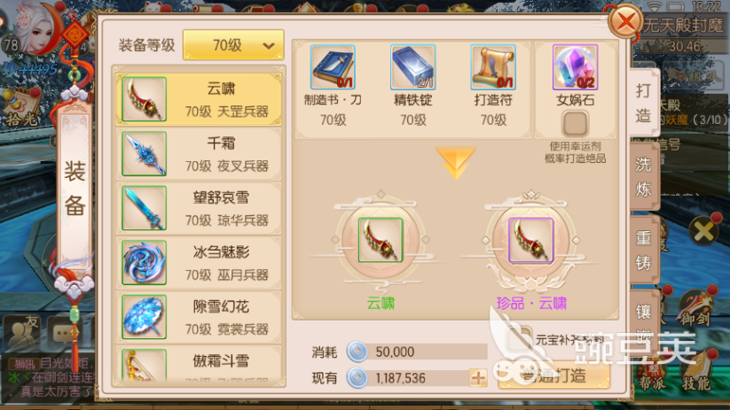Select the 制造书·刀 material icon
730x410 pixels.
click(333, 67)
